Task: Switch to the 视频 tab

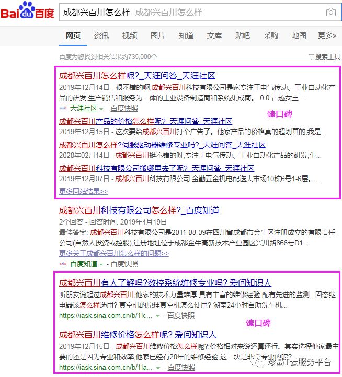Action: click(x=130, y=36)
